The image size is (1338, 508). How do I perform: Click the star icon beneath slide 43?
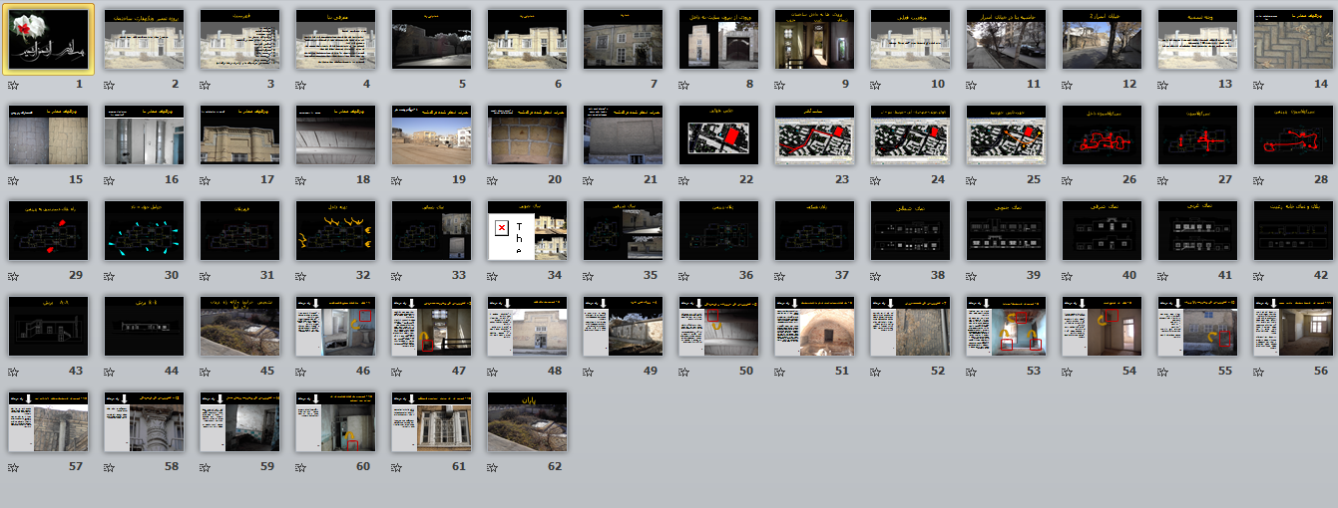14,373
